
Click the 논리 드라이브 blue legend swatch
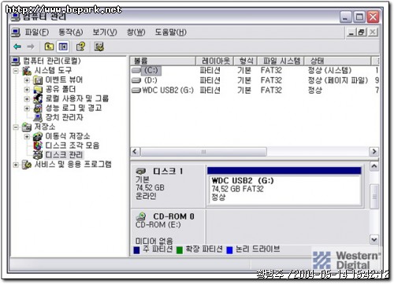click(229, 250)
